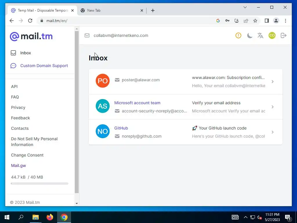Expand GitHub email row chevron
The width and height of the screenshot is (297, 223).
tap(273, 132)
